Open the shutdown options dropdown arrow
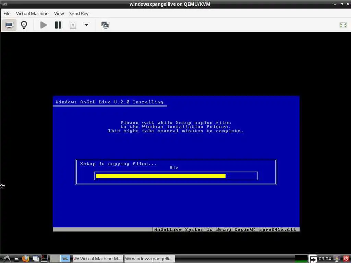 [x=86, y=25]
